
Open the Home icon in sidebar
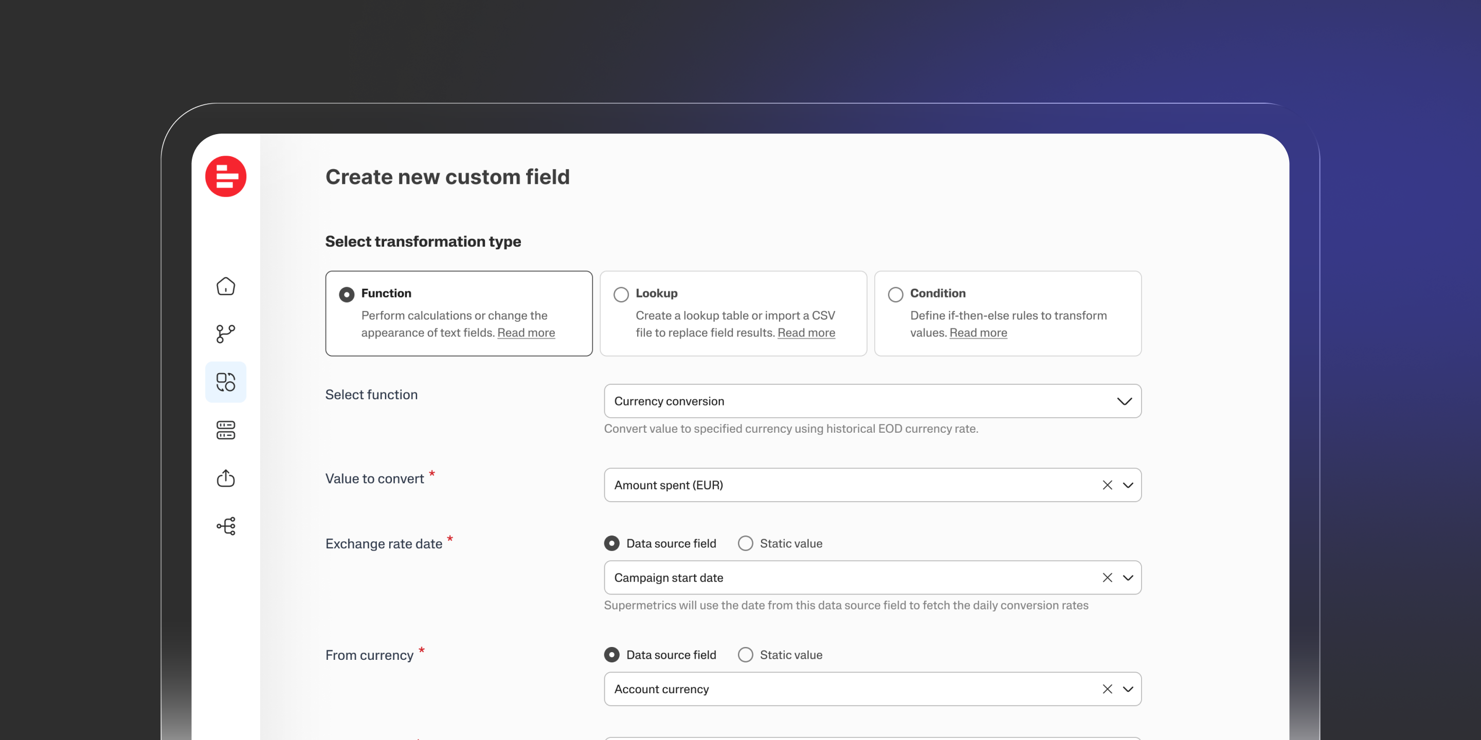225,286
